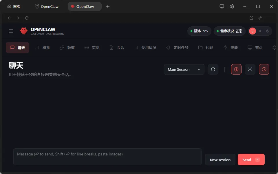
Task: Start a New session
Action: click(x=220, y=159)
